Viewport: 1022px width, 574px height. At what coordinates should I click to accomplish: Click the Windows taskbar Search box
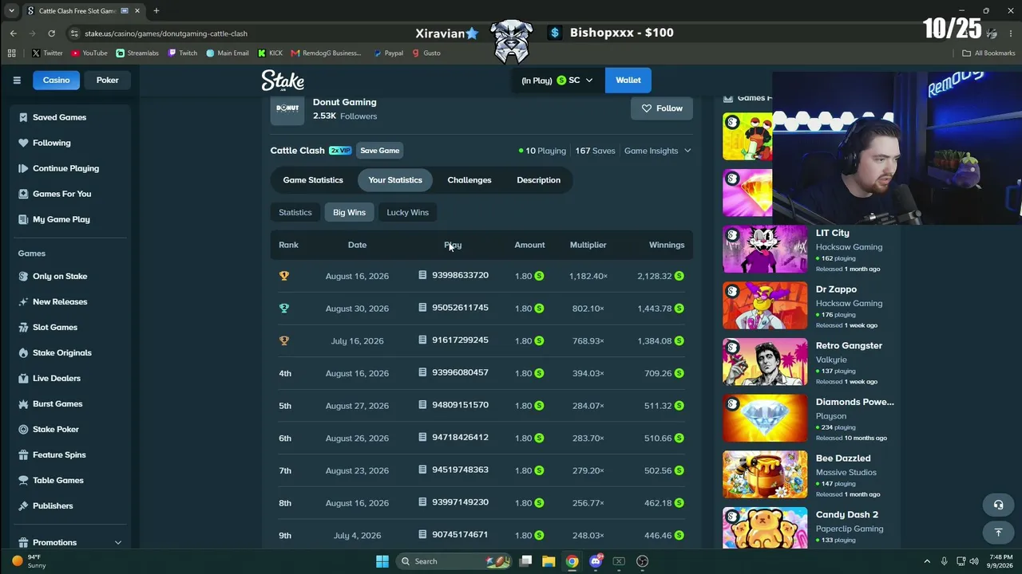pos(453,561)
